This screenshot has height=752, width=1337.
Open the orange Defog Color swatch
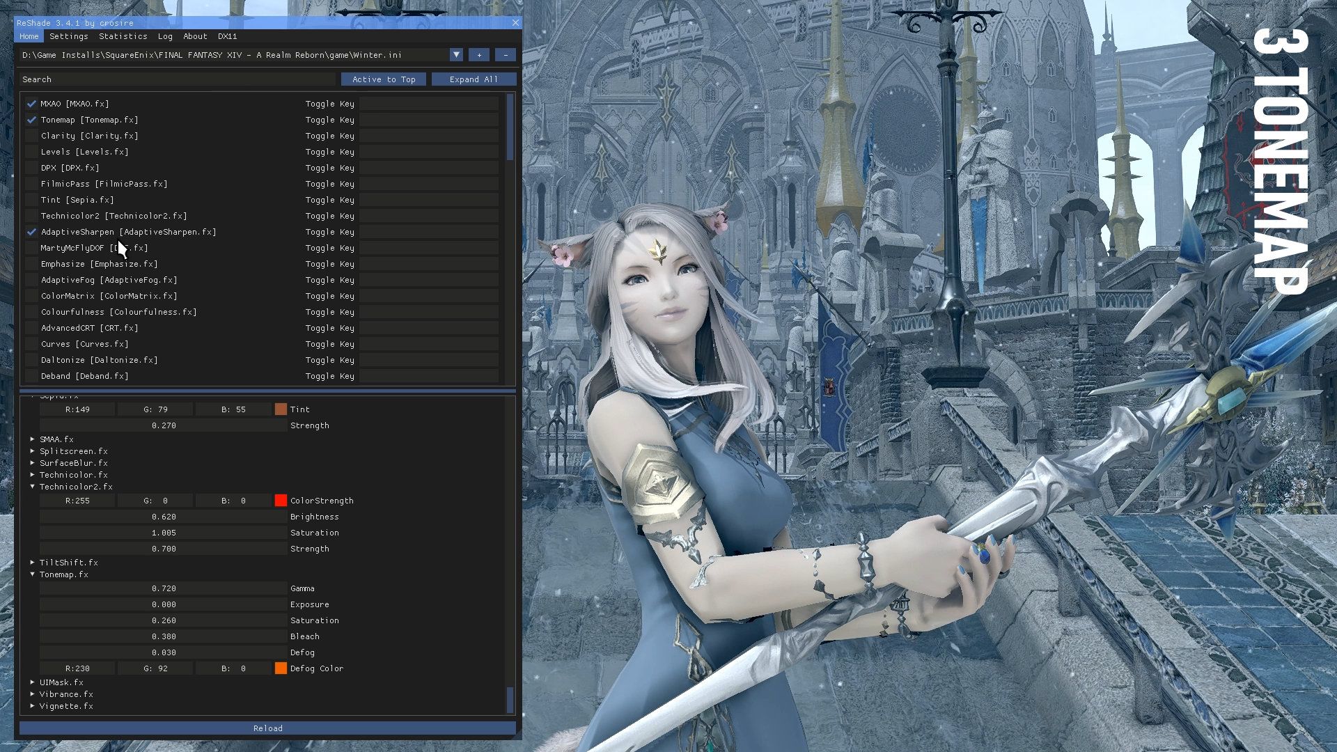[x=281, y=668]
